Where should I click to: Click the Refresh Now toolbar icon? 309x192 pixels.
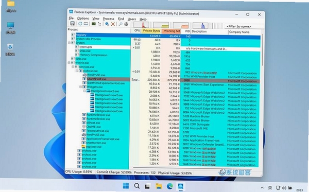pos(80,24)
